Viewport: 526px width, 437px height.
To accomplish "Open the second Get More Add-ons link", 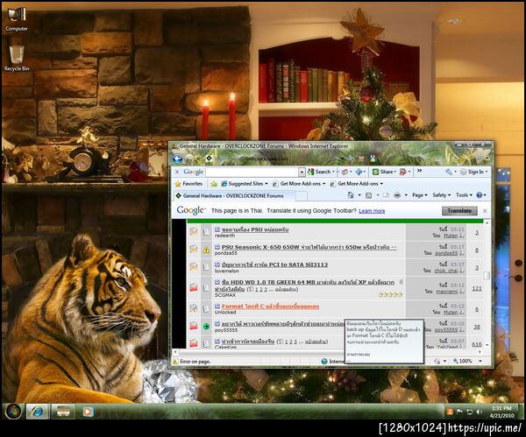I will [356, 184].
